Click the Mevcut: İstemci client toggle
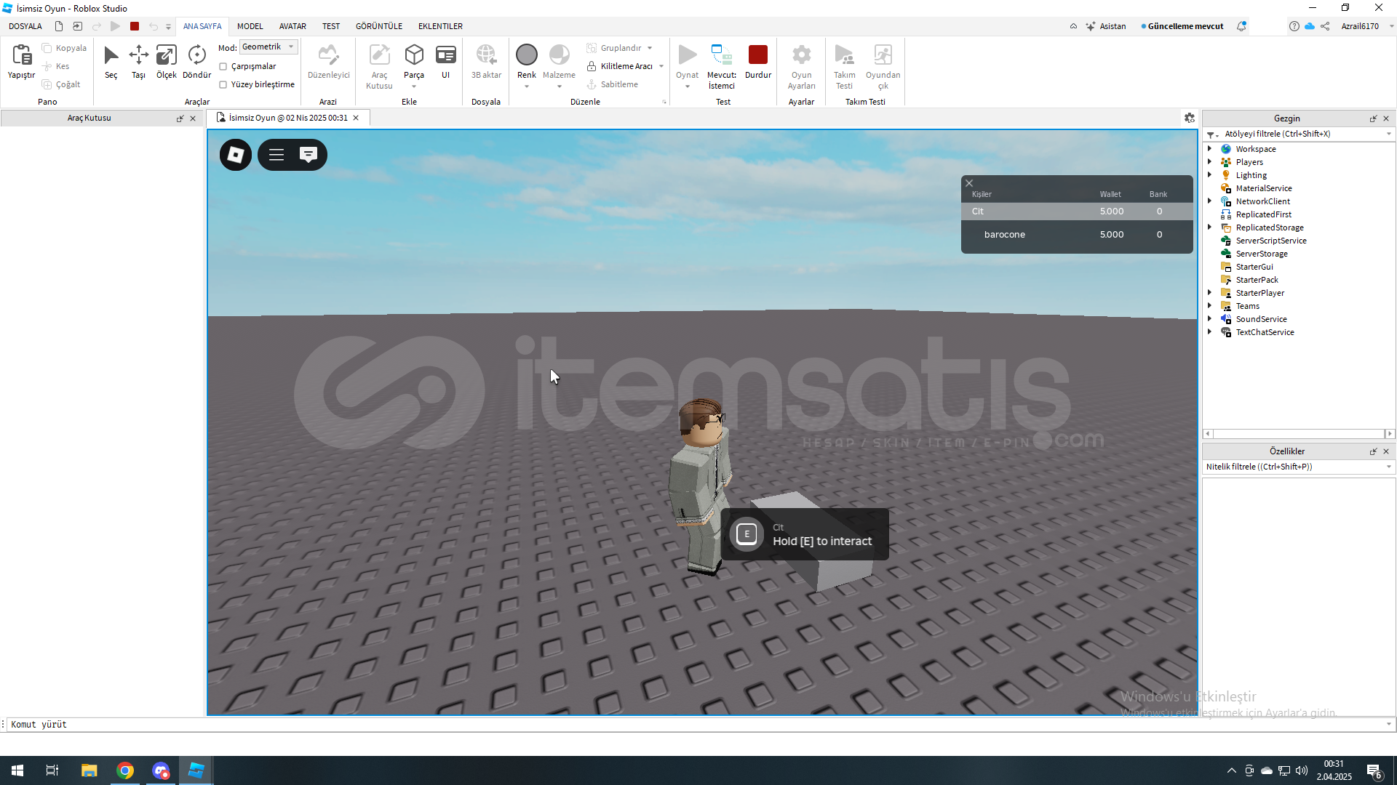1397x785 pixels. 722,67
